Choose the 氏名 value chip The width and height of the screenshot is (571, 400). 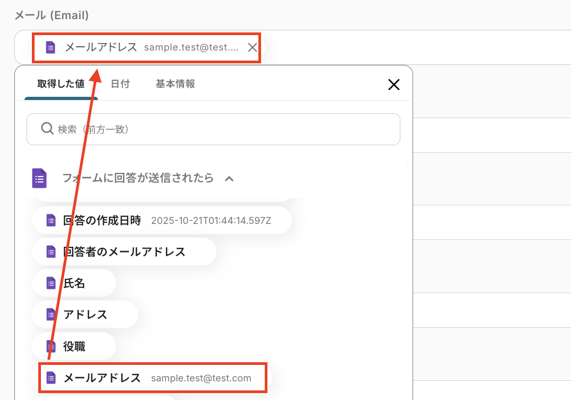point(74,283)
